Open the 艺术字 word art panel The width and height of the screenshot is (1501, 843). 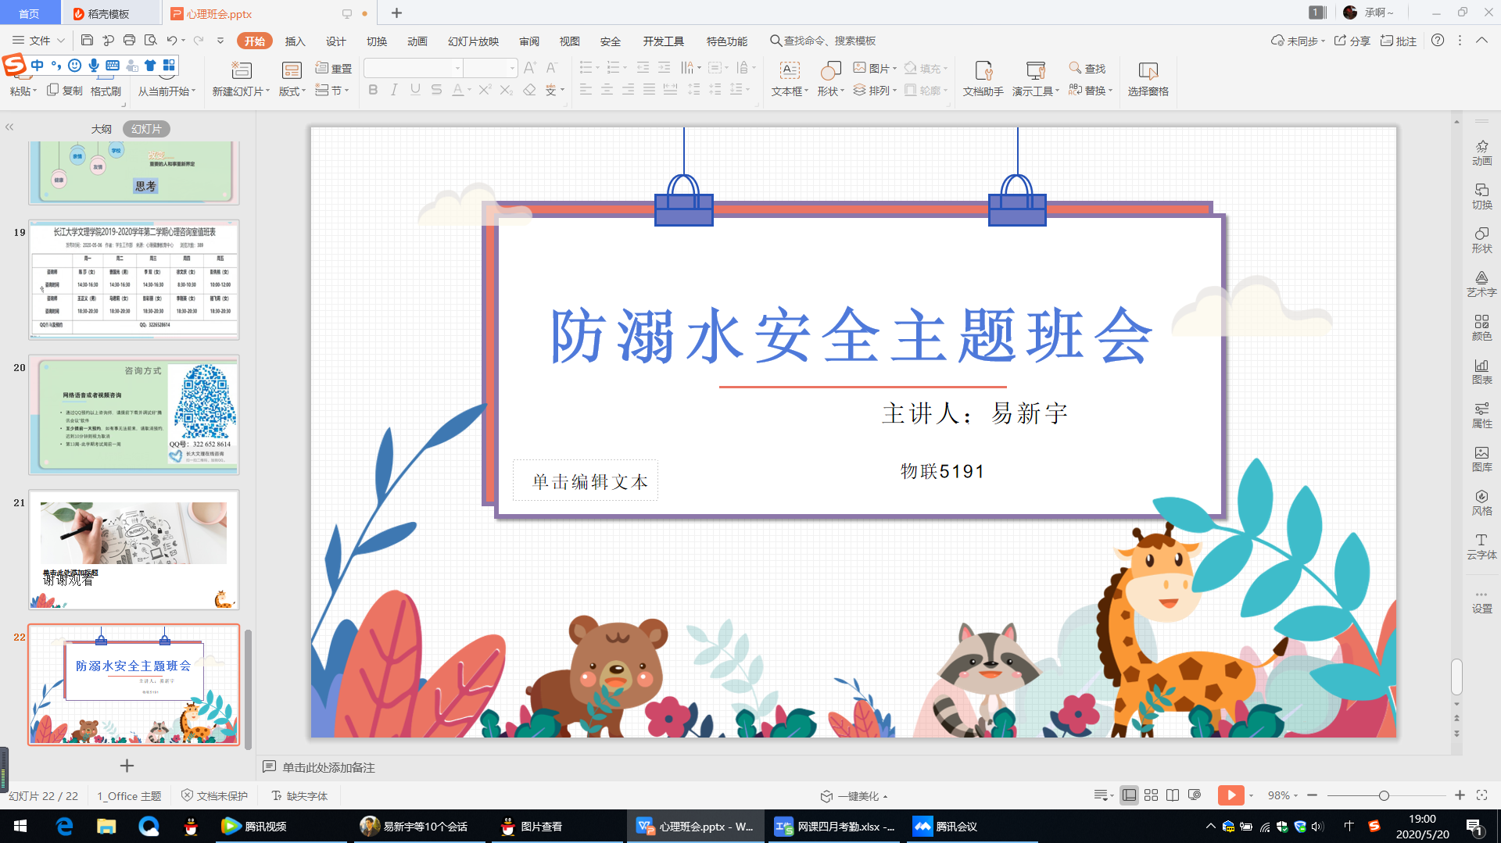tap(1481, 284)
